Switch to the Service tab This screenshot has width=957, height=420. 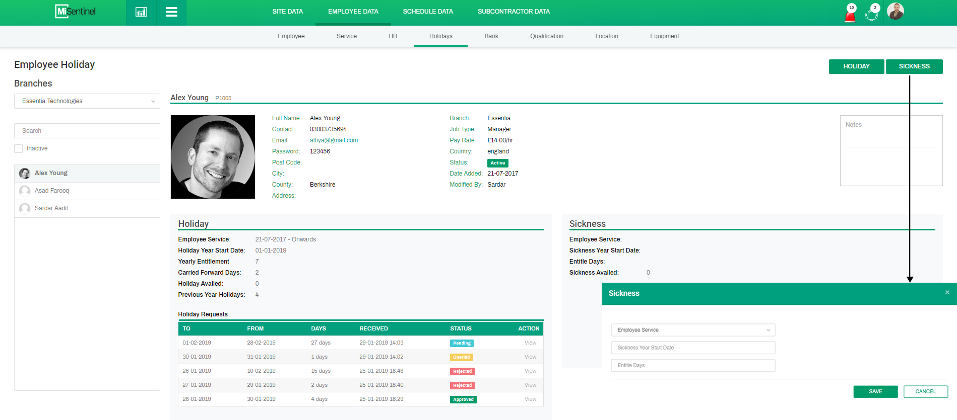tap(347, 36)
